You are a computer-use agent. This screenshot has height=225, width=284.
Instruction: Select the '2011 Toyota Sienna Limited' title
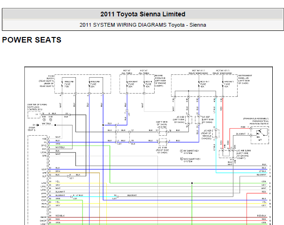coord(143,14)
